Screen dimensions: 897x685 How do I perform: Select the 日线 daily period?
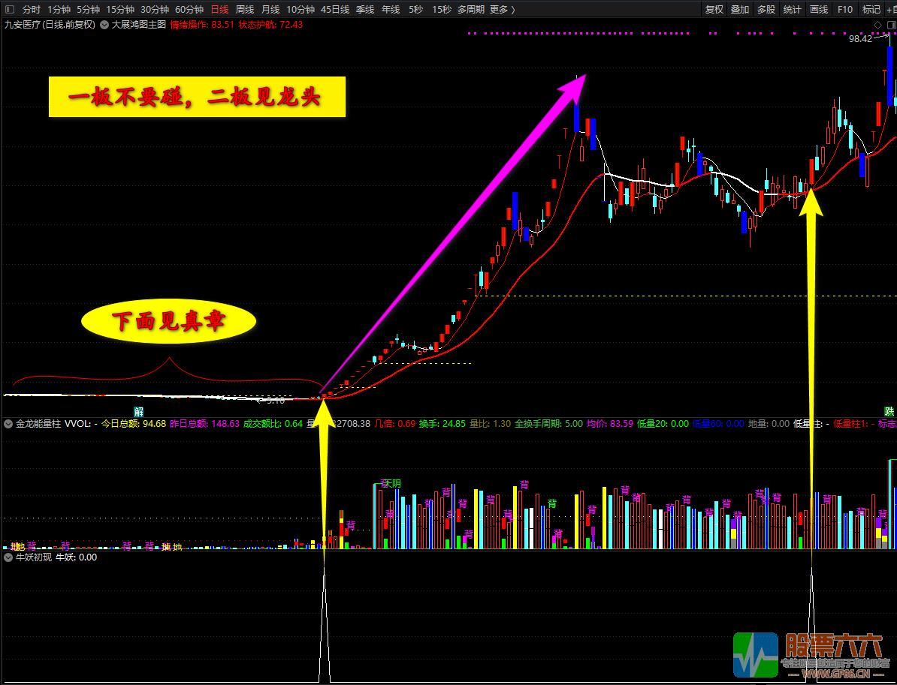tap(219, 9)
